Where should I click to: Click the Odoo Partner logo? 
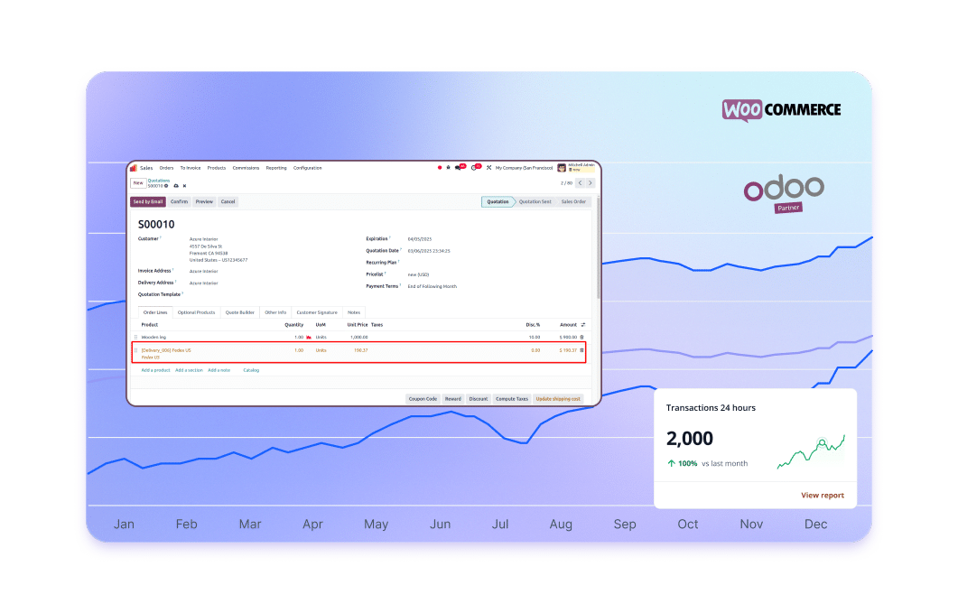point(784,194)
